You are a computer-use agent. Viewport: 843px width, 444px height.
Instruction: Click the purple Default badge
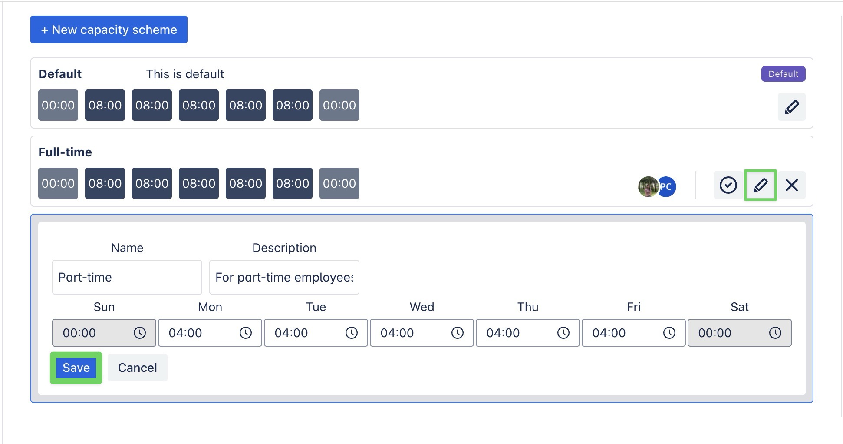[783, 74]
